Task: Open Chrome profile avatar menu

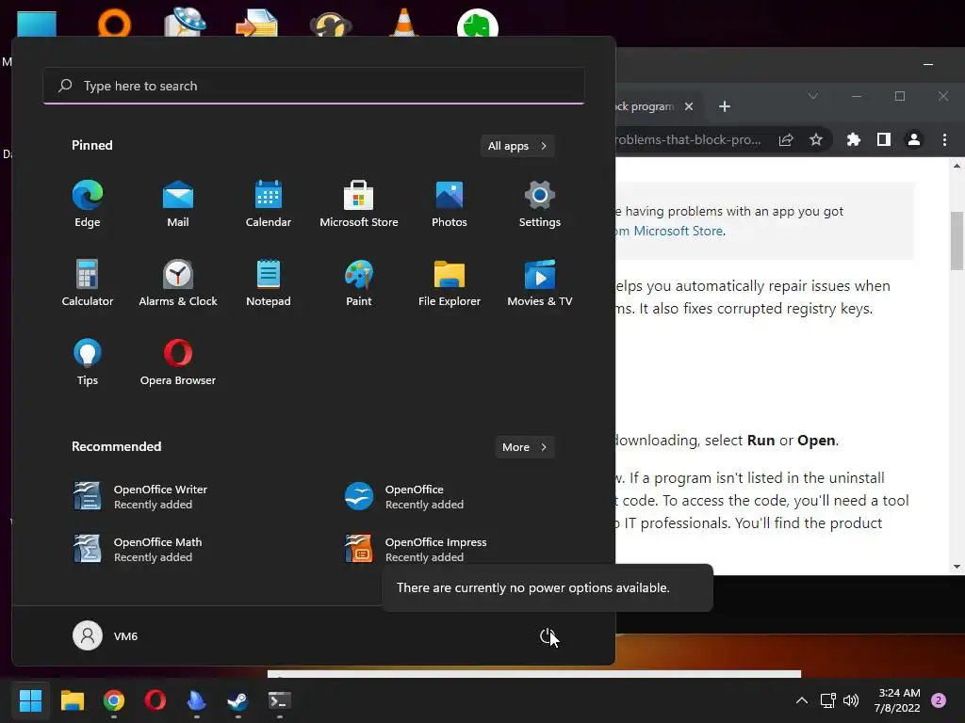Action: [x=914, y=139]
